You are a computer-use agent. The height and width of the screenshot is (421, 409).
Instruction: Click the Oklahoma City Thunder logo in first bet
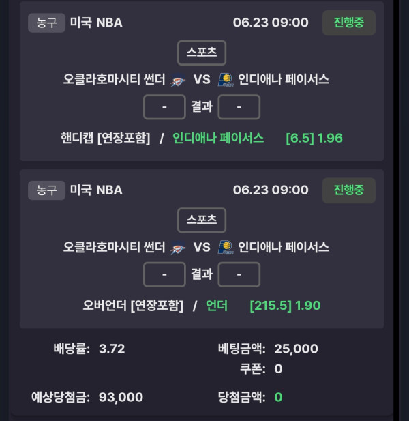point(178,80)
